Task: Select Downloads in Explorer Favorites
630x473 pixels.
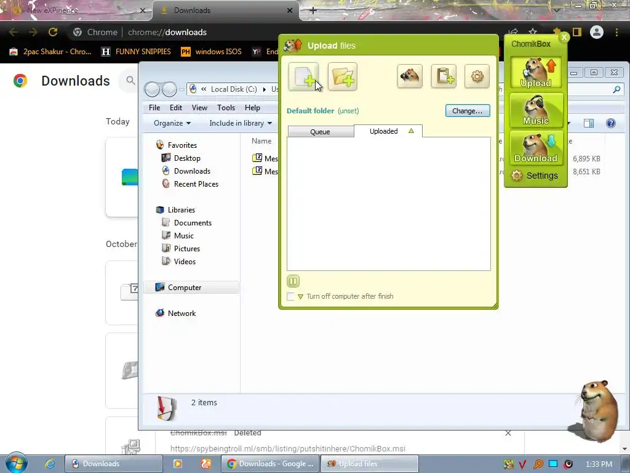Action: (192, 171)
